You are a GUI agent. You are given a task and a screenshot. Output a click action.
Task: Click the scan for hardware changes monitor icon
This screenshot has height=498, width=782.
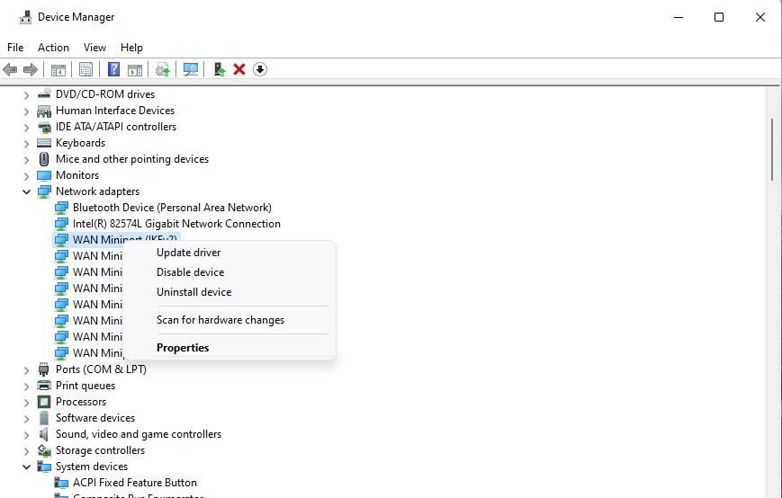click(x=191, y=69)
